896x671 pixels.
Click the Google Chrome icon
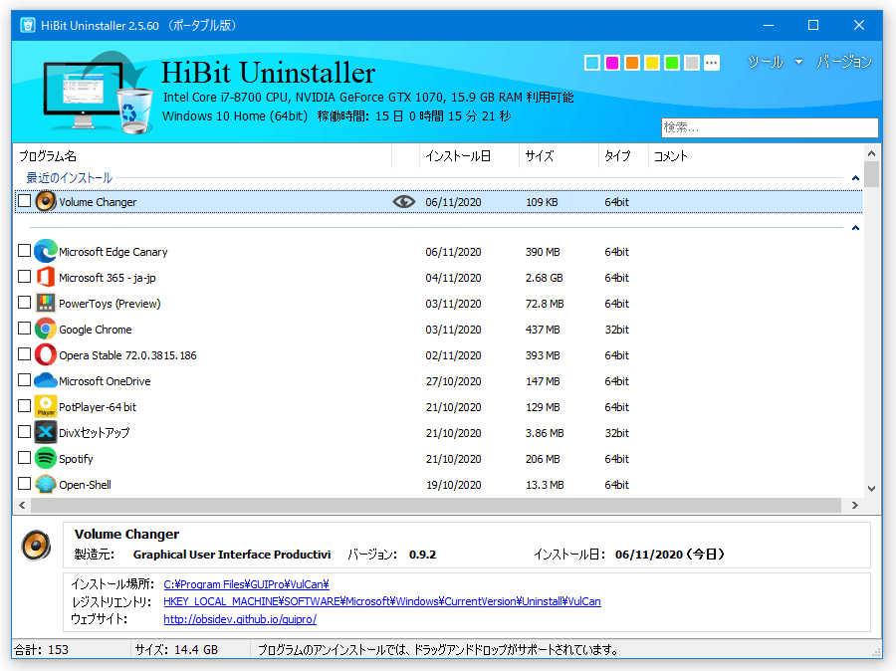[46, 330]
